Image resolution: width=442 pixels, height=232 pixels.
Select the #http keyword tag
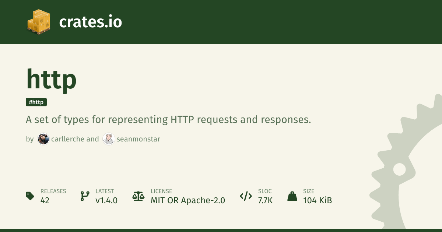click(36, 102)
